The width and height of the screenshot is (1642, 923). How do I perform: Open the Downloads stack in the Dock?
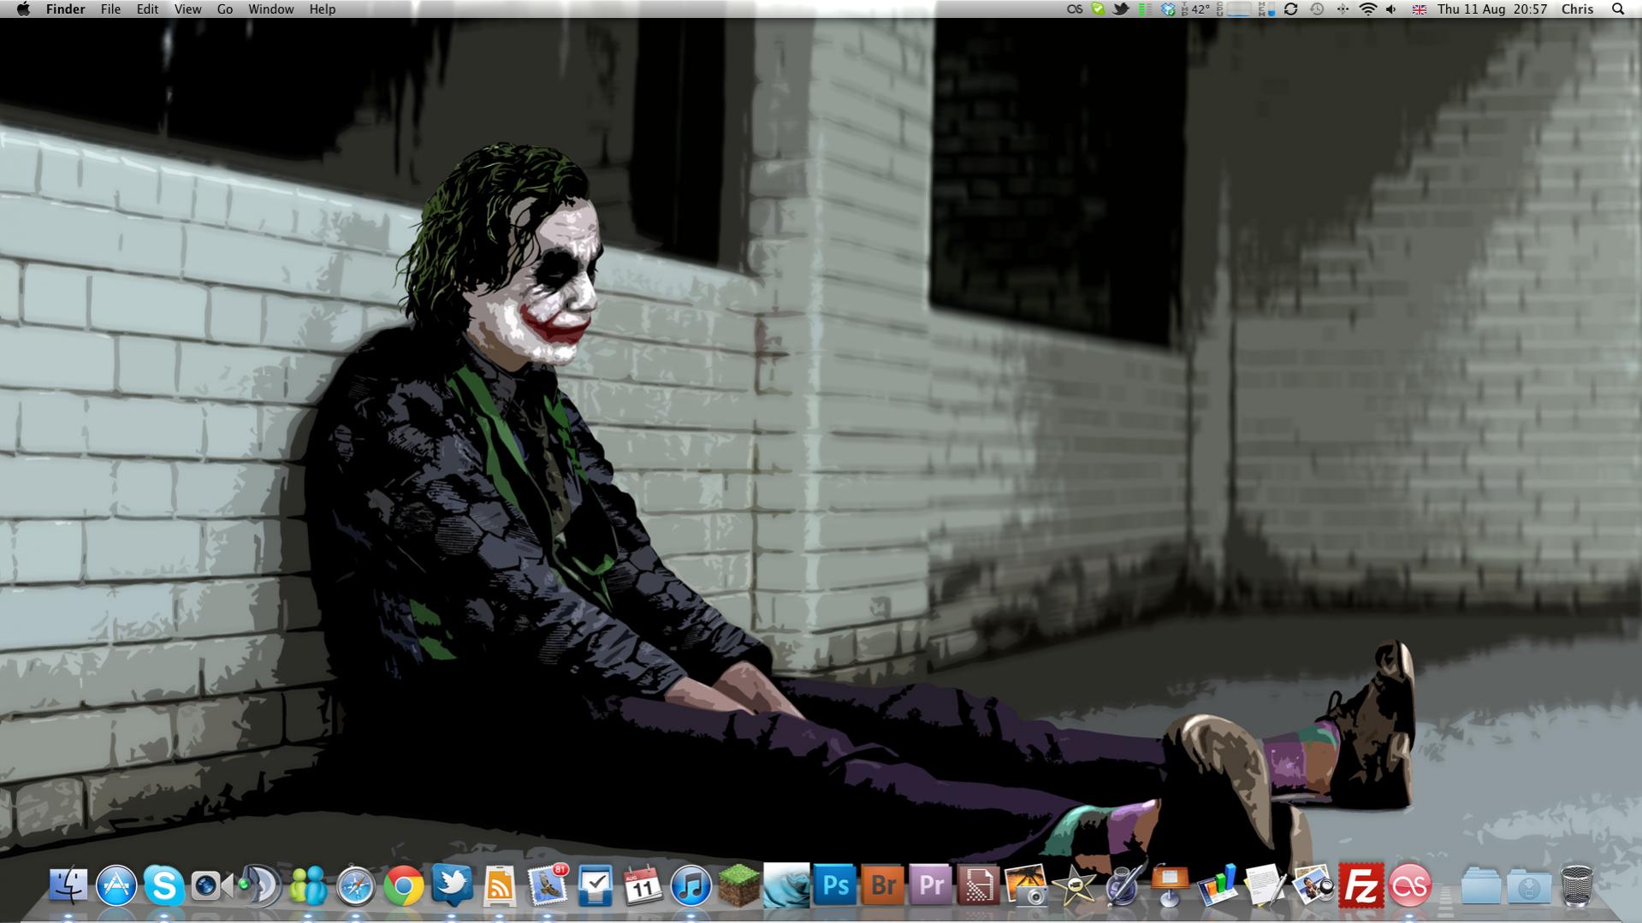pyautogui.click(x=1529, y=885)
